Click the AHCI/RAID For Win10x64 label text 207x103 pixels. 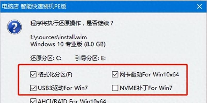72,101
